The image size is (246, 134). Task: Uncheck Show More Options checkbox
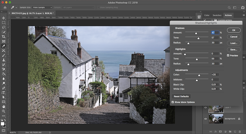(173, 102)
